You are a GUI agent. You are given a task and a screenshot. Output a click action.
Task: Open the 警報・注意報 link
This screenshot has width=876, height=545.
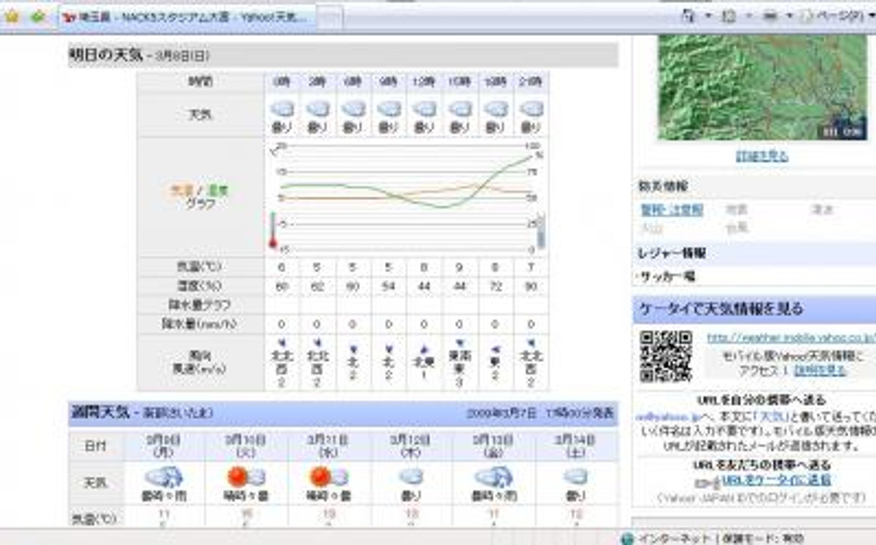tap(672, 210)
